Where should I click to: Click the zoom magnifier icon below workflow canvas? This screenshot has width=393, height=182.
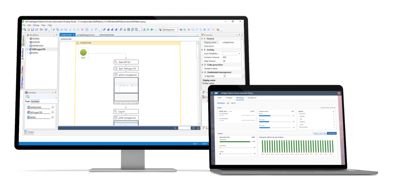pos(175,128)
